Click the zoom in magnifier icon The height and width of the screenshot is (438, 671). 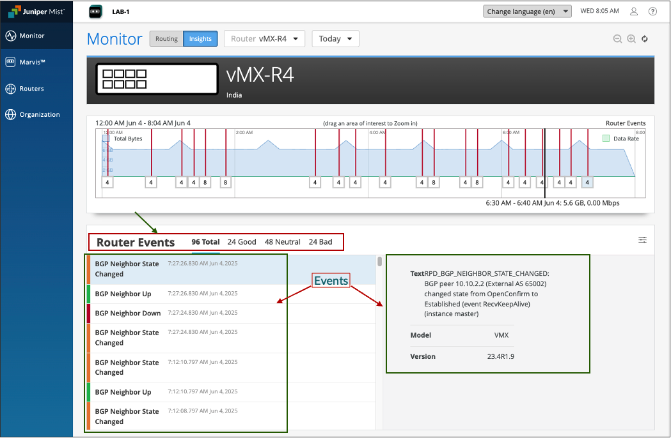click(631, 39)
